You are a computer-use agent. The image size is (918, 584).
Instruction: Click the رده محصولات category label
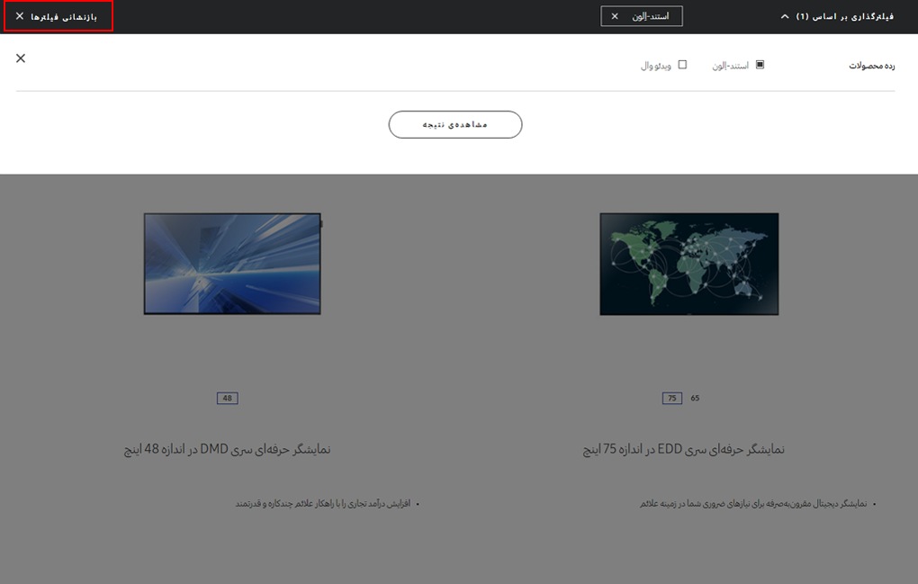click(872, 66)
